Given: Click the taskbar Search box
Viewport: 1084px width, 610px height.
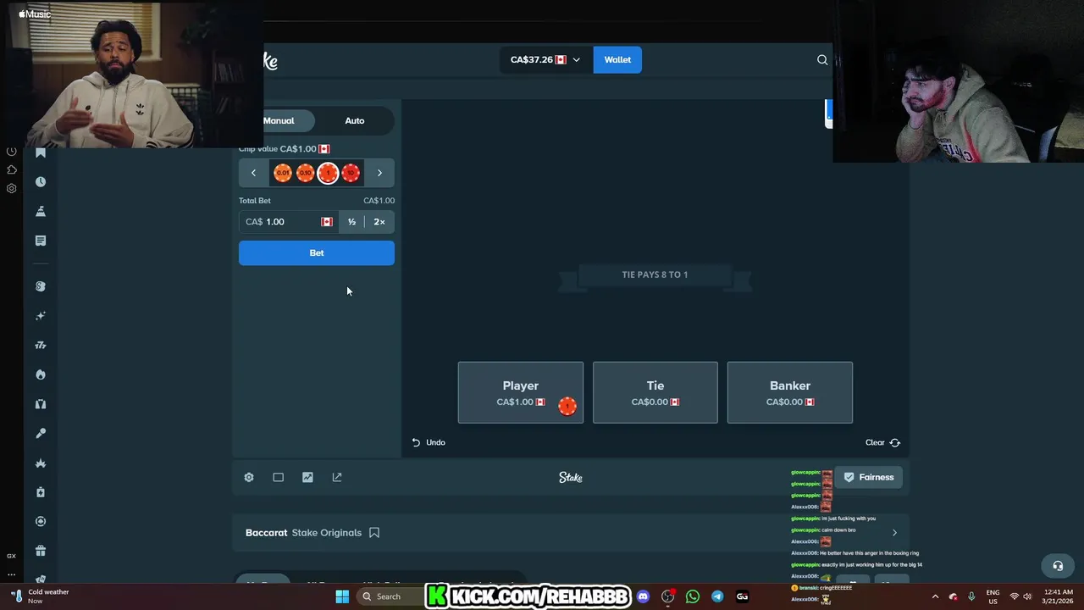Looking at the screenshot, I should [x=389, y=596].
